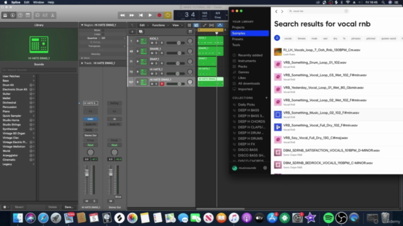Open the Quantize Off dropdown
This screenshot has height=226, width=403.
[112, 38]
